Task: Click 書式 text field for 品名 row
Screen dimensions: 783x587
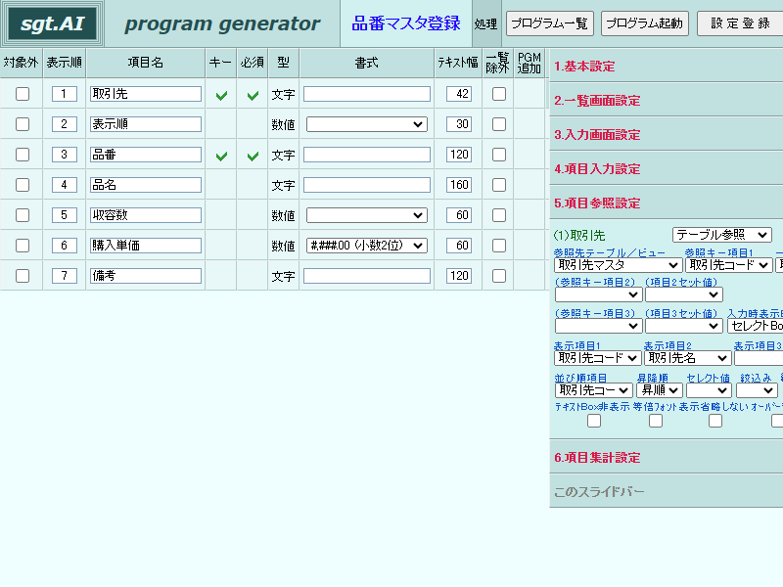Action: point(366,185)
